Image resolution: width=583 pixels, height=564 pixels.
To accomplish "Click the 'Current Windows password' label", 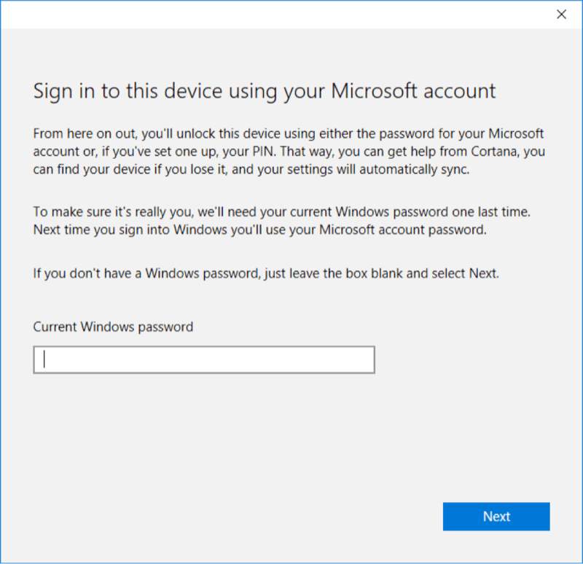I will pyautogui.click(x=113, y=326).
